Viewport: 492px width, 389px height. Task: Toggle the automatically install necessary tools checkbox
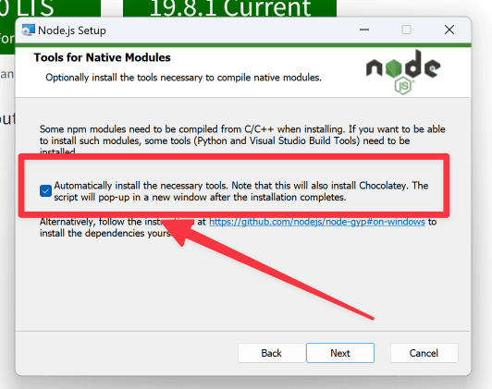click(46, 190)
